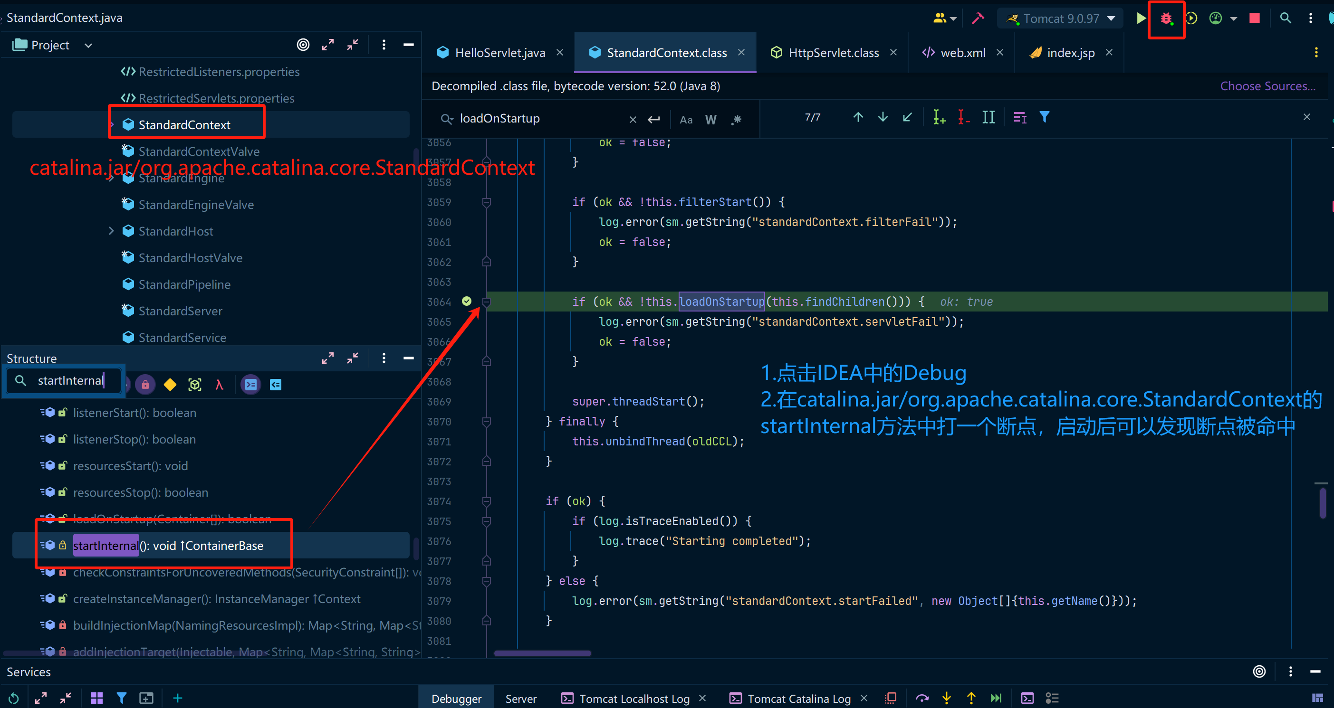Click Resume Program green icon
Screen dimensions: 1334x708
[996, 698]
